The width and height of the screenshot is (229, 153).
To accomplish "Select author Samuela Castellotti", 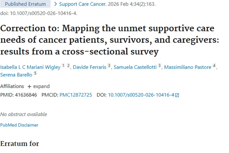I will (135, 67).
